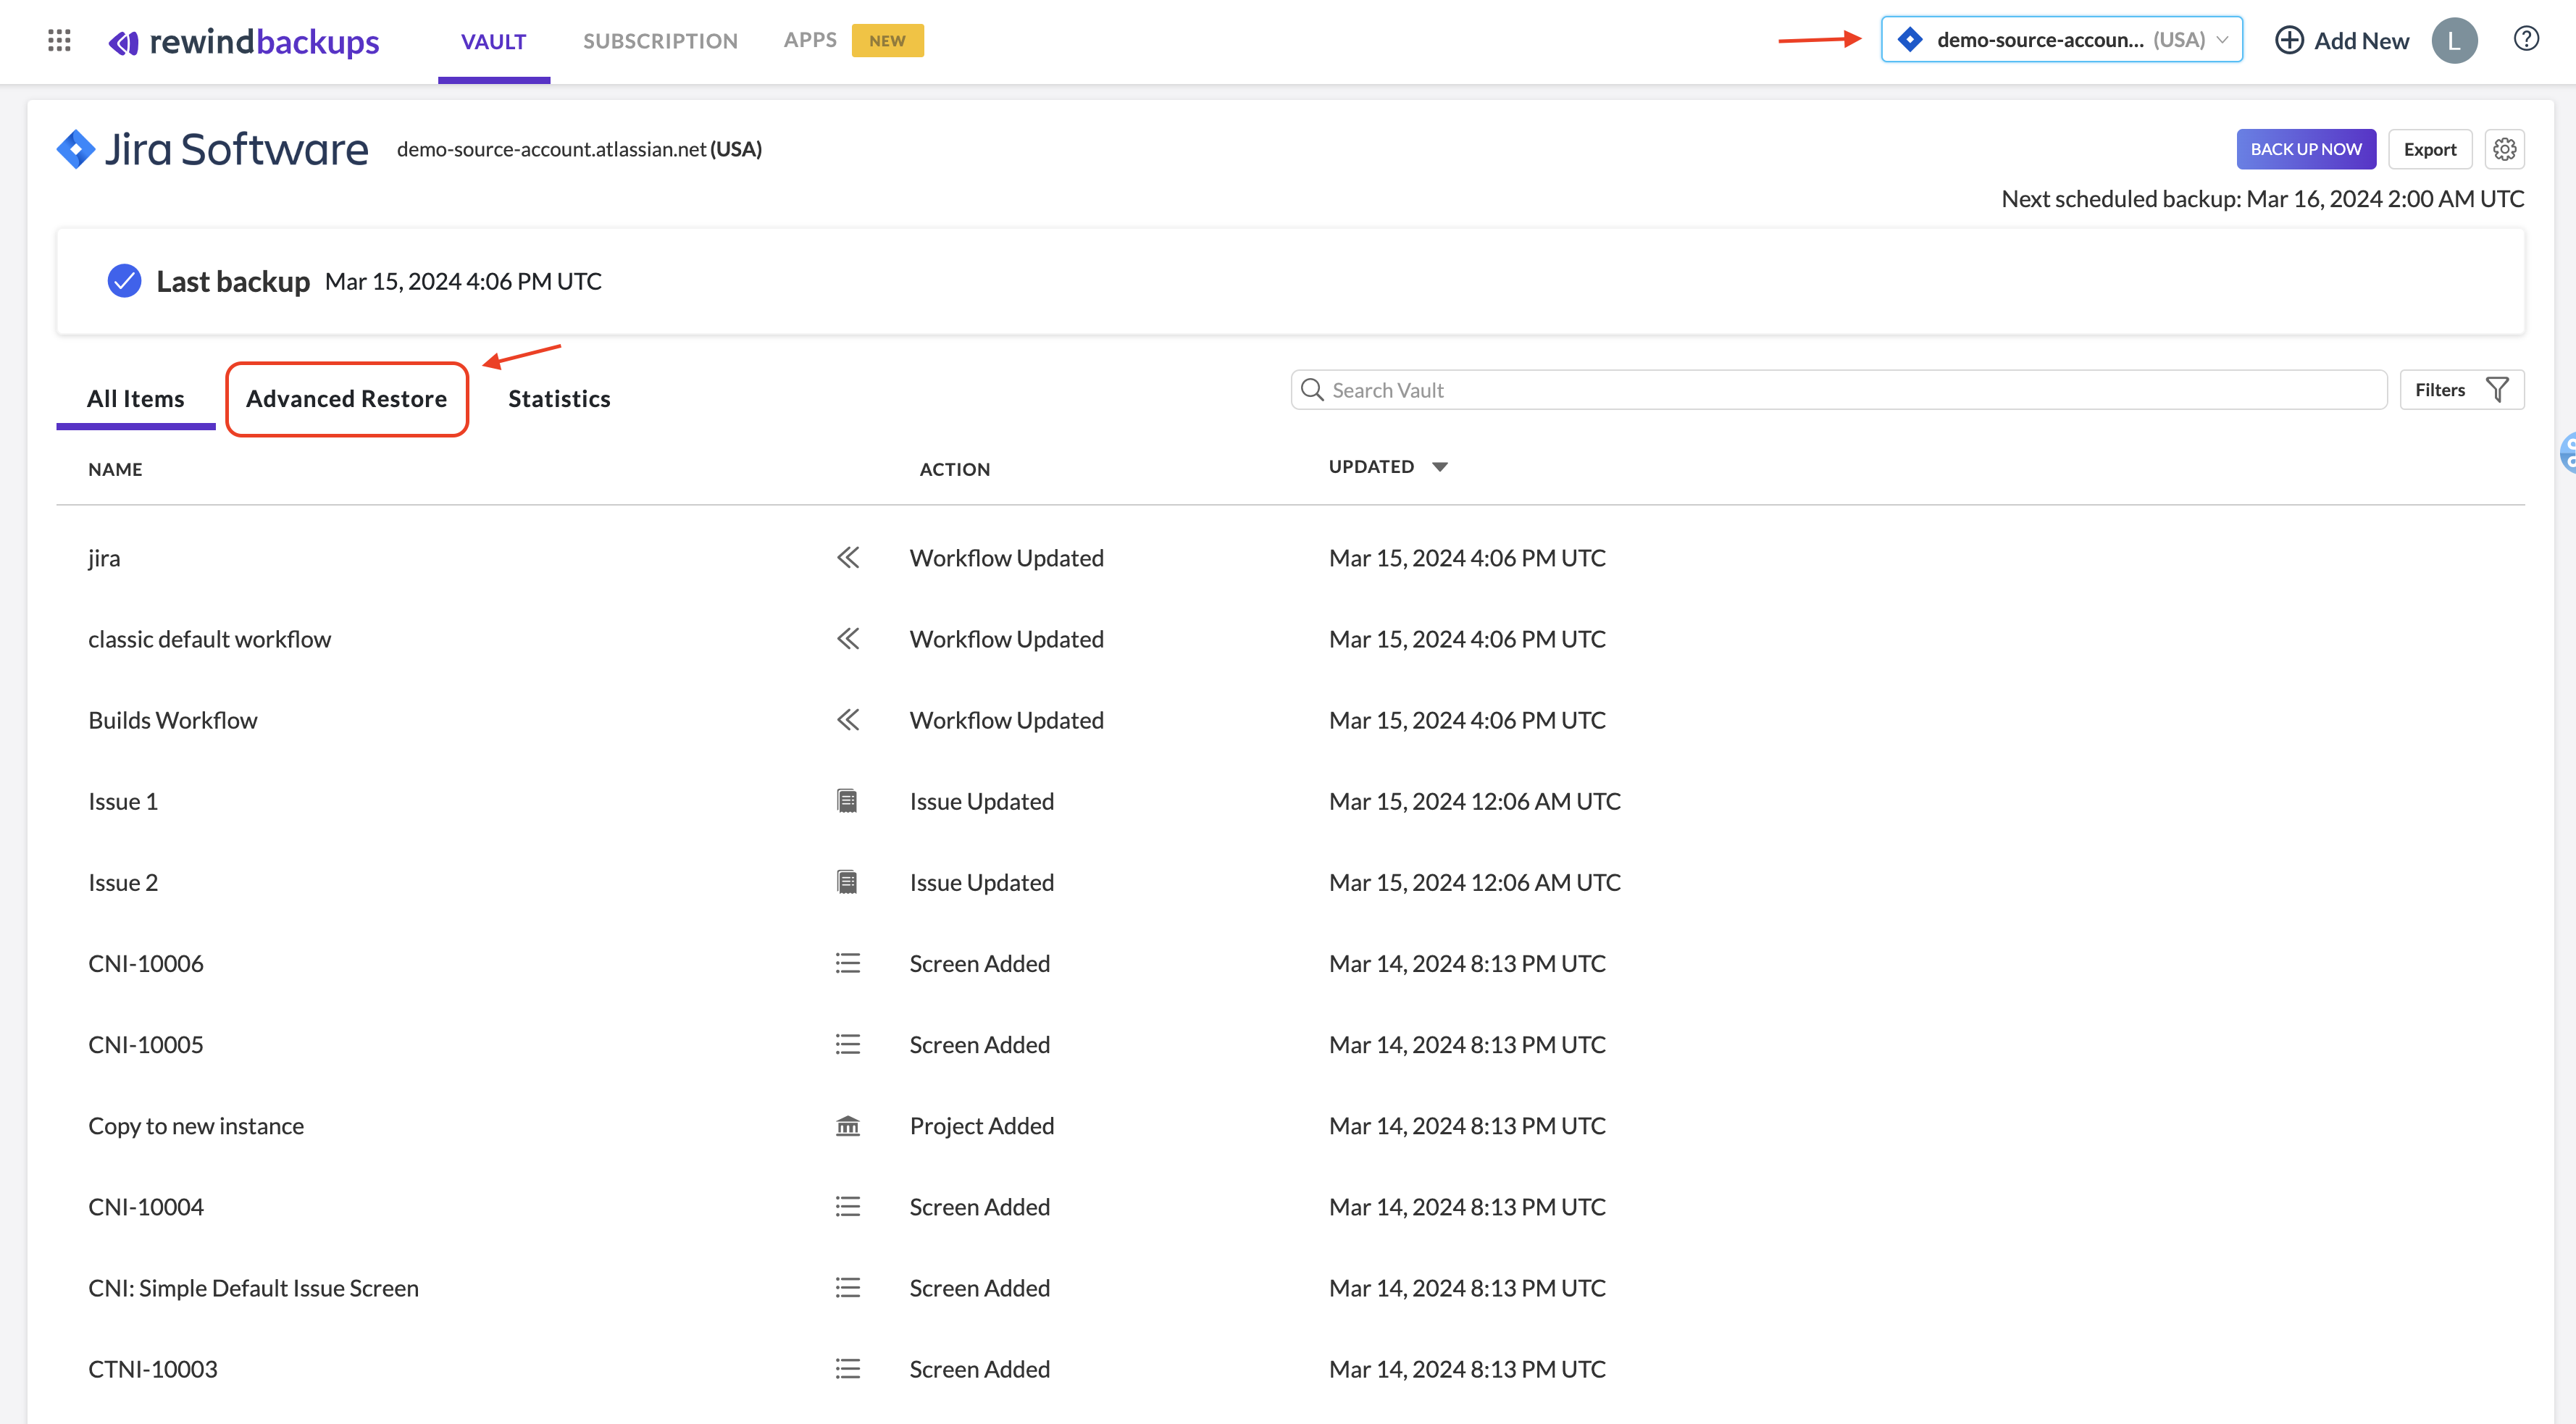Click the user avatar labeled L
The height and width of the screenshot is (1424, 2576).
click(x=2455, y=40)
